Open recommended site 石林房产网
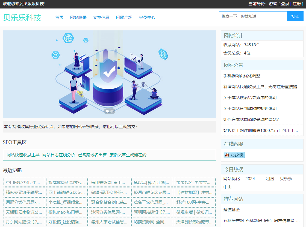Viewport: 306px width, 227px height. 261,220
